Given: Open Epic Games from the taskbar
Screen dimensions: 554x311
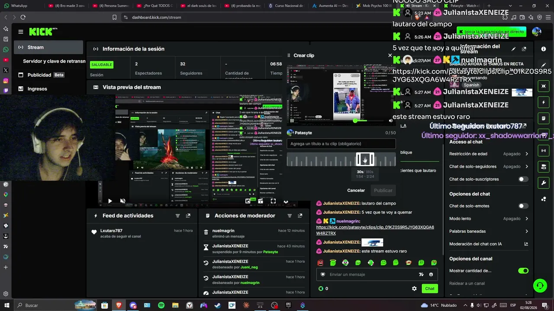Looking at the screenshot, I should tap(288, 305).
